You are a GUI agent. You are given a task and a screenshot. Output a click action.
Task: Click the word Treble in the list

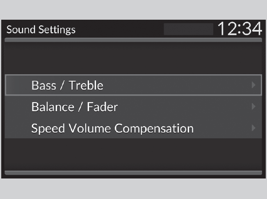point(86,85)
